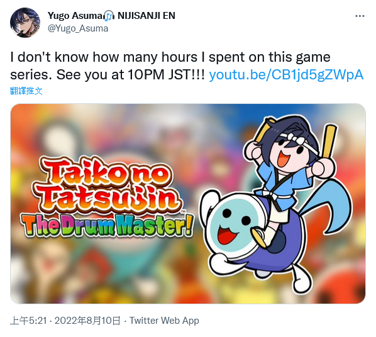Click the light blue drum character's face
The height and width of the screenshot is (337, 376).
tap(235, 222)
